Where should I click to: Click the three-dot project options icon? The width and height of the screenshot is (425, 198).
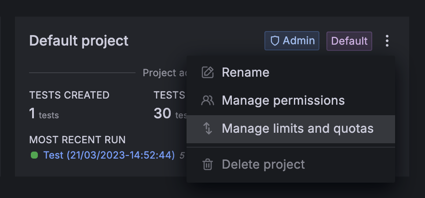pyautogui.click(x=387, y=41)
